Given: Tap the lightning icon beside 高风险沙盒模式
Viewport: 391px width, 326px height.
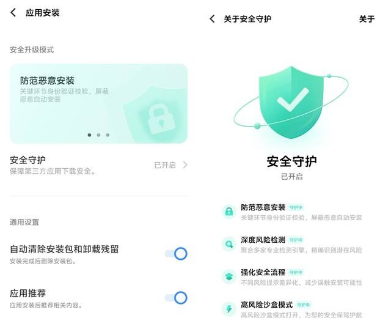Looking at the screenshot, I should 229,309.
